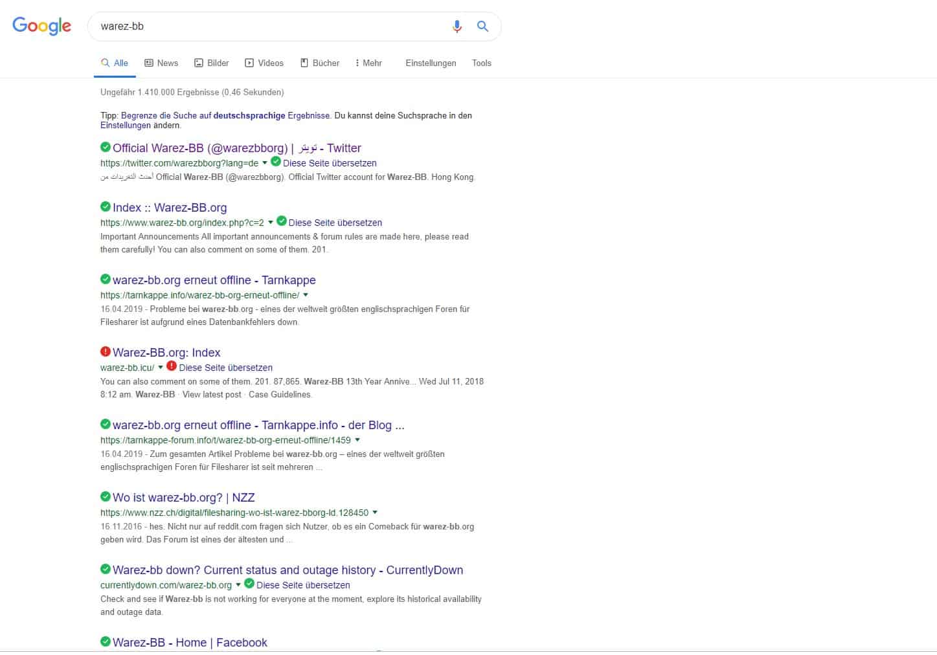Click green check icon before translate link in Twitter result
Viewport: 937px width, 655px height.
point(276,162)
